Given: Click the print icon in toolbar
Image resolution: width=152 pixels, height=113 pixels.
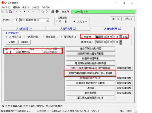Looking at the screenshot, I should click(2, 12).
